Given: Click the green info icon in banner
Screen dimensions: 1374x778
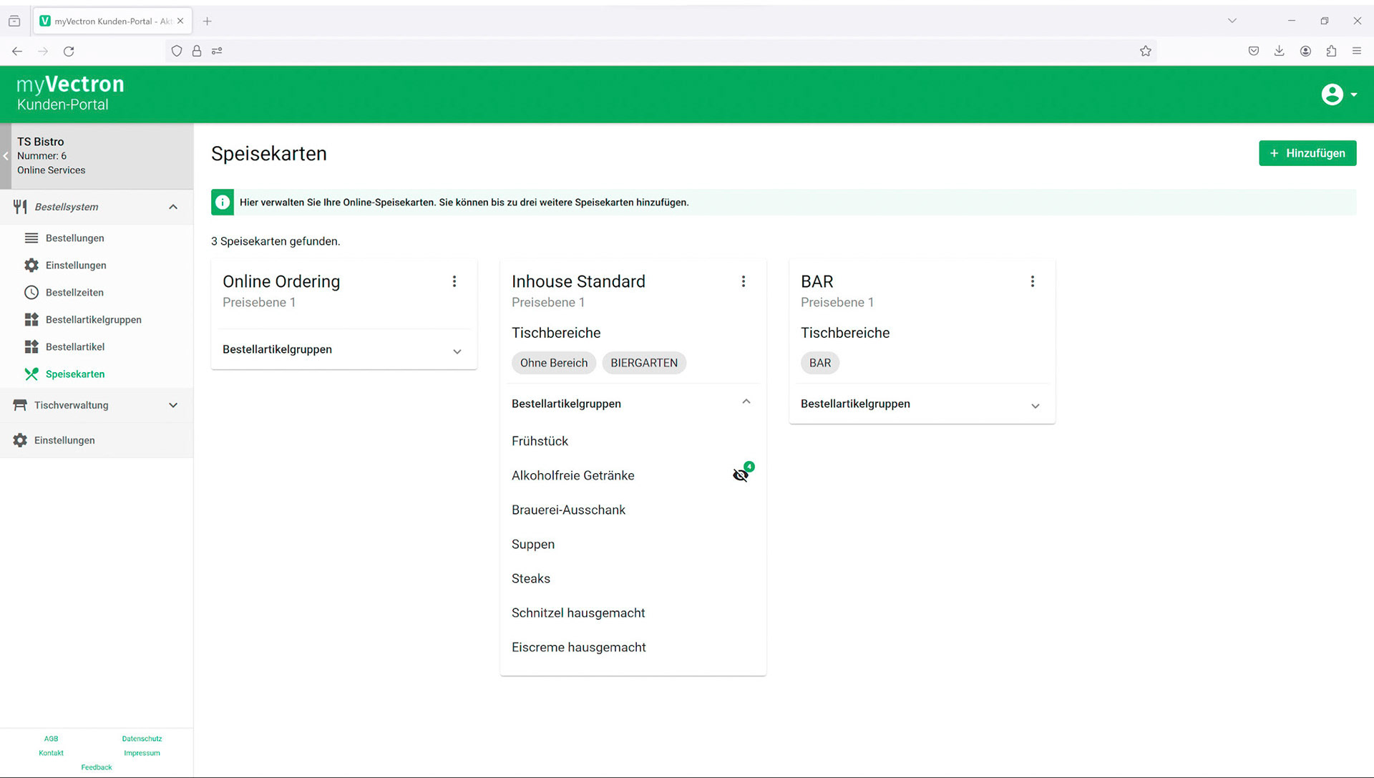Looking at the screenshot, I should (223, 203).
